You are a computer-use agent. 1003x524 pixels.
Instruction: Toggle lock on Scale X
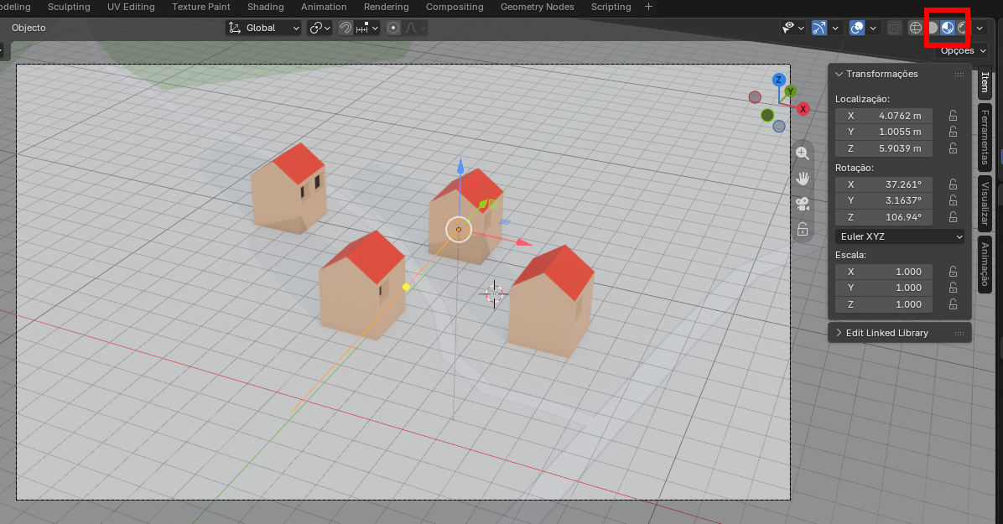click(x=953, y=272)
